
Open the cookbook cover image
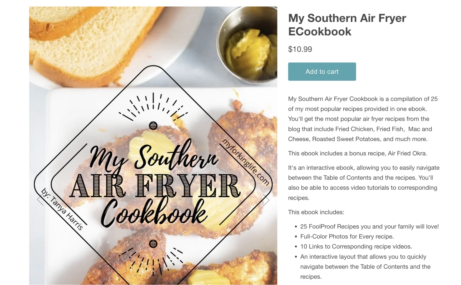[x=153, y=146]
